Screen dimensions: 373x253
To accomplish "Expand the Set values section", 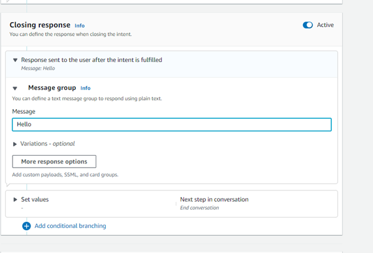I will coord(15,199).
